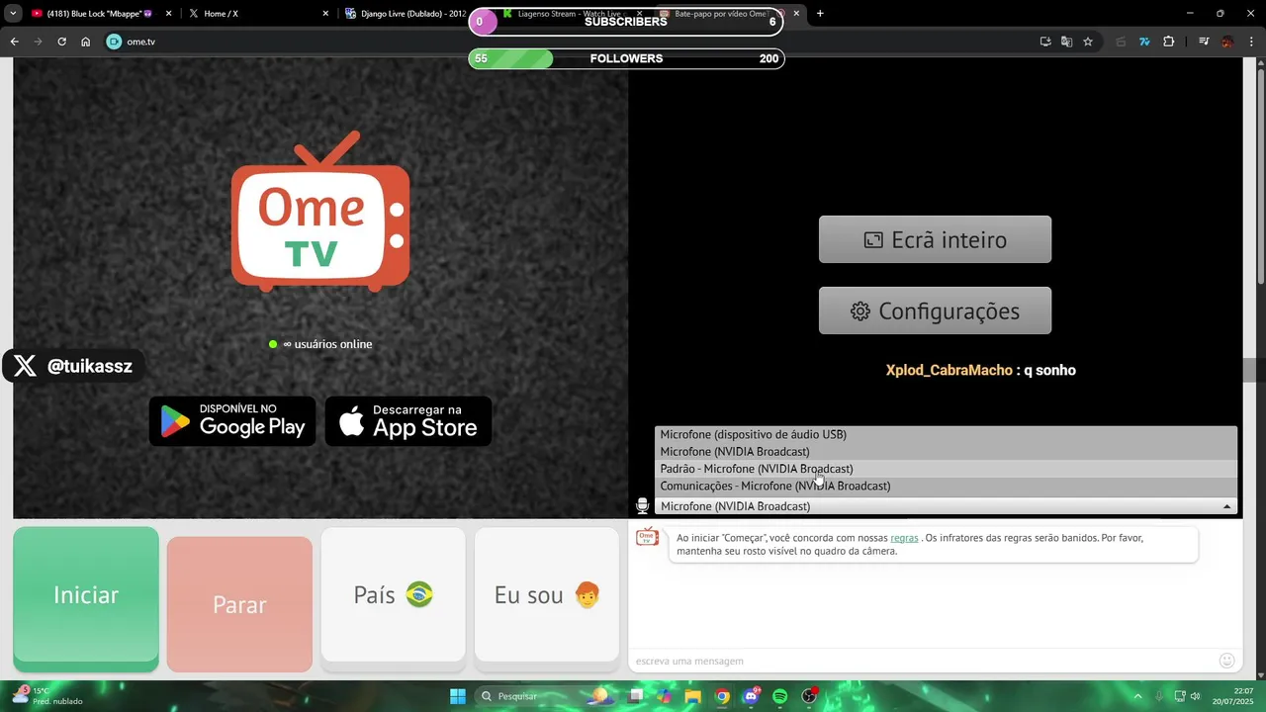Open Eu sou gender selector
Image resolution: width=1266 pixels, height=712 pixels.
[547, 595]
